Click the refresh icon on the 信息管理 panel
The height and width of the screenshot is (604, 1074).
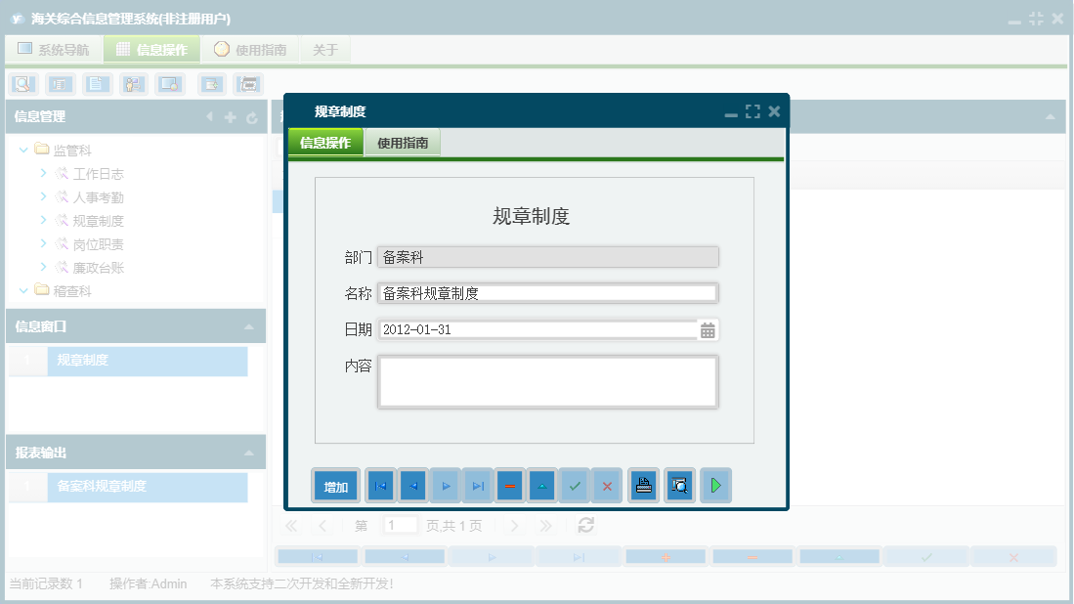point(253,116)
